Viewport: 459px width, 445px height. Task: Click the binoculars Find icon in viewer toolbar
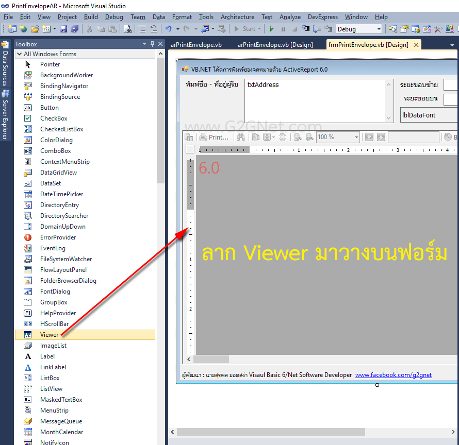(241, 137)
